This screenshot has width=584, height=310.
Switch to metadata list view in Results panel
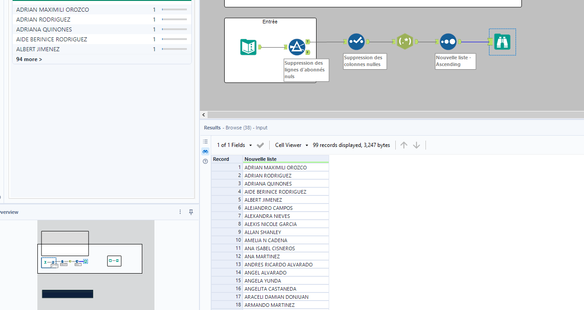coord(205,141)
